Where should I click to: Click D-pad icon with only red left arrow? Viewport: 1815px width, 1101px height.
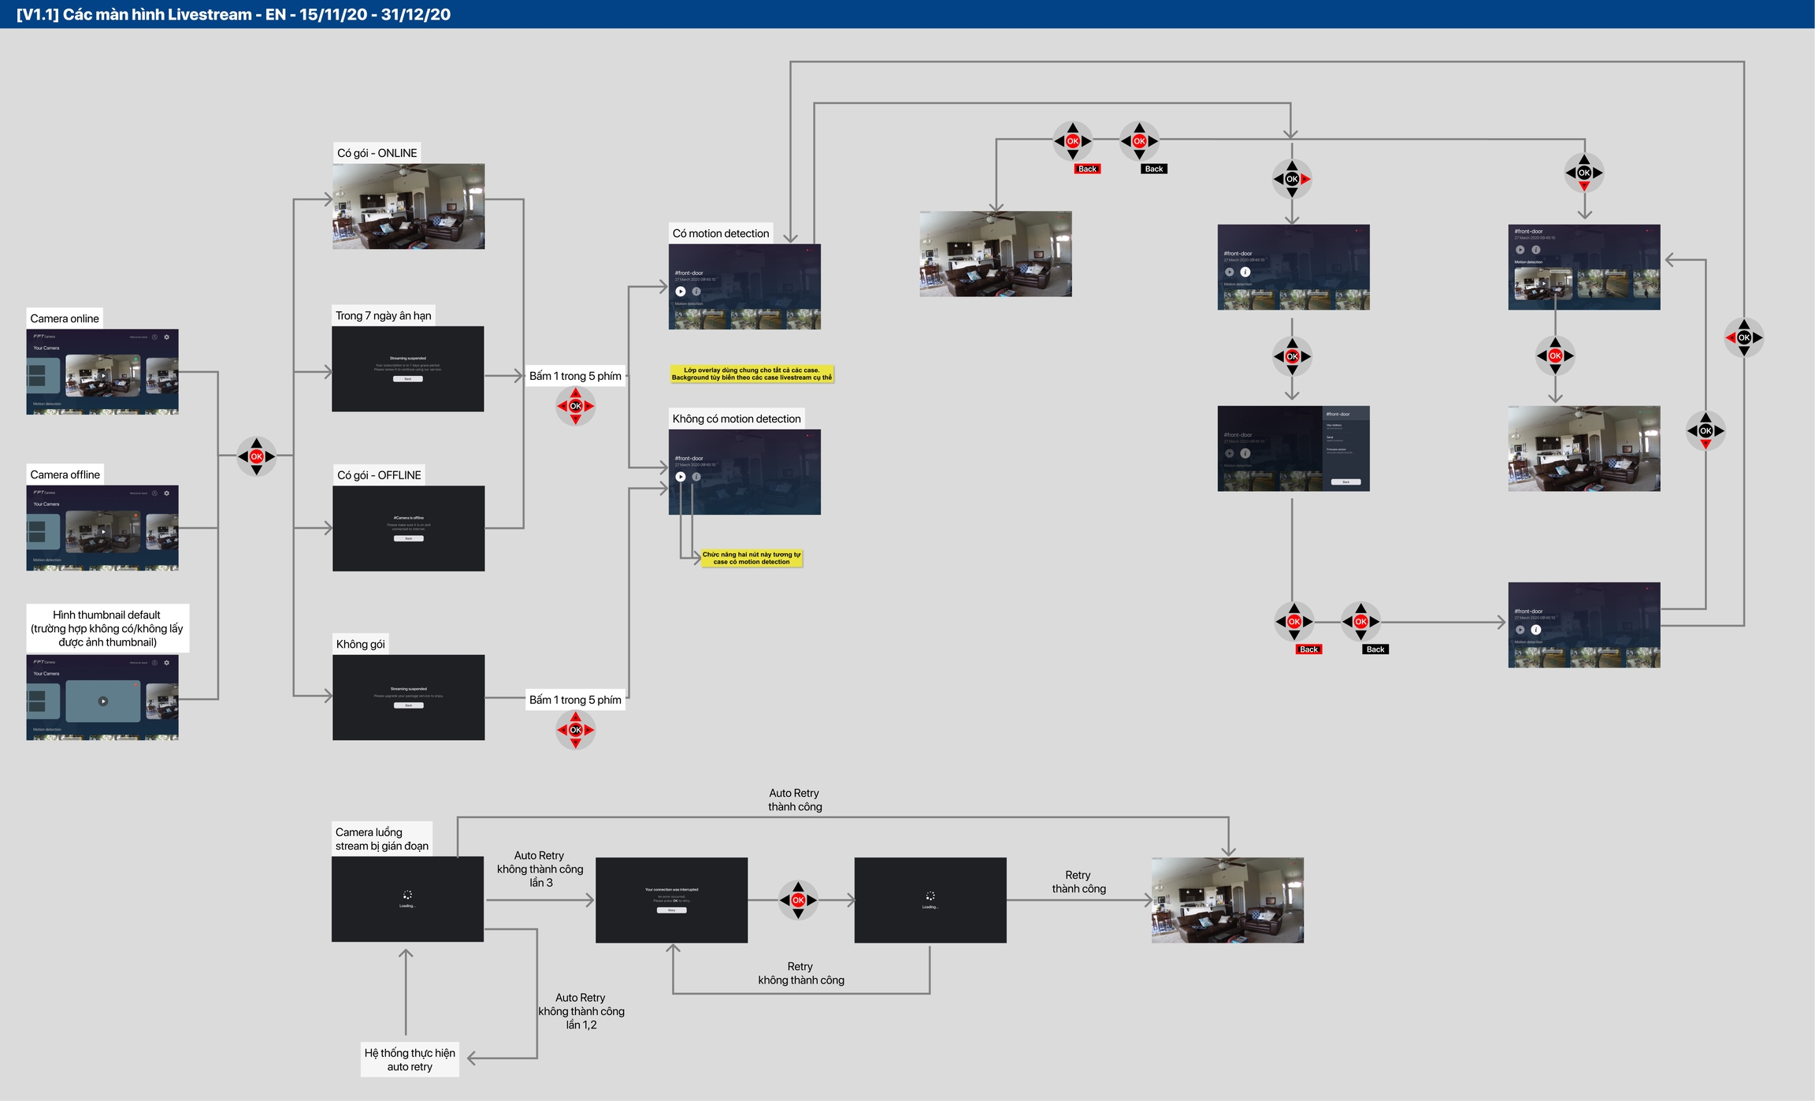pos(1743,337)
